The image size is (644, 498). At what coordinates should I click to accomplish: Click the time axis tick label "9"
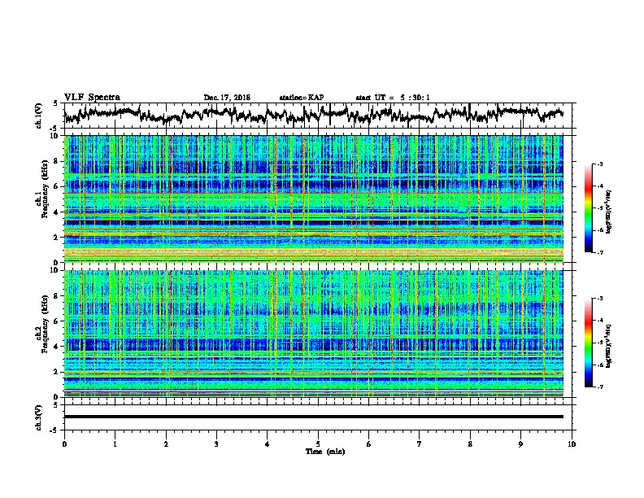(x=520, y=444)
